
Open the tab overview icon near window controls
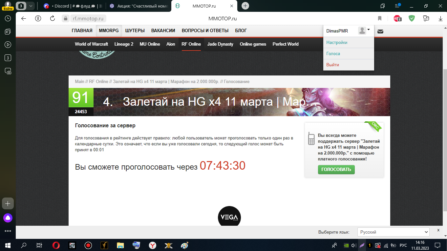(x=383, y=6)
